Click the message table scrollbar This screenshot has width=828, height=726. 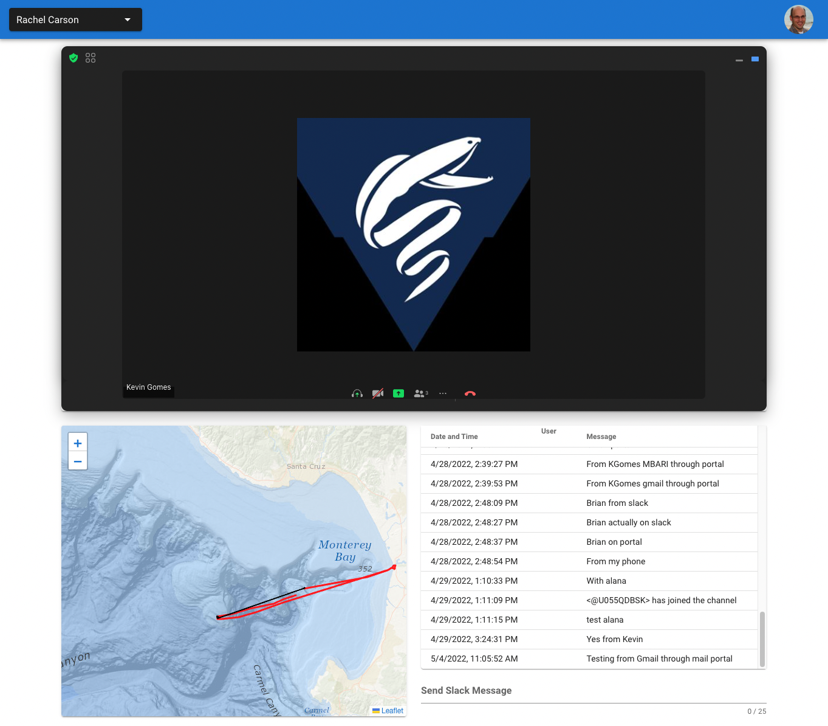762,638
